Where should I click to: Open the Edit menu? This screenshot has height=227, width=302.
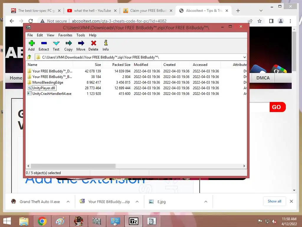(x=40, y=35)
